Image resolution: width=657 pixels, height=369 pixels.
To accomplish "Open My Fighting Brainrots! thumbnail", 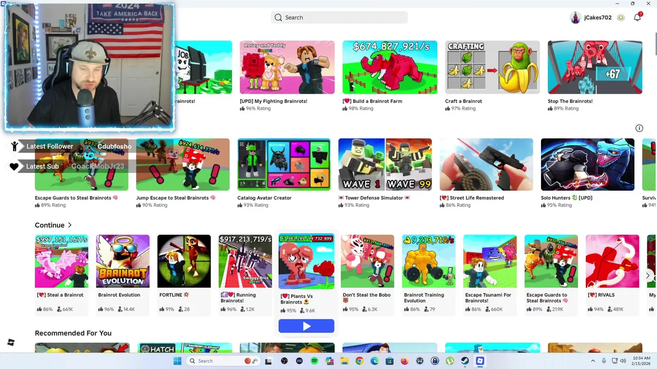I will click(x=287, y=67).
